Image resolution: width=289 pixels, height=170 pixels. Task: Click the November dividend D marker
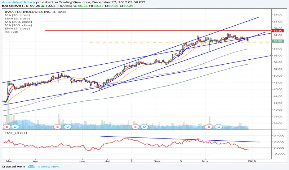point(219,127)
